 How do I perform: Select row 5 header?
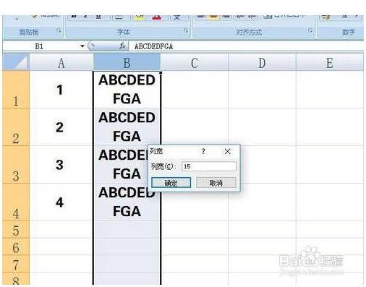[x=16, y=230]
